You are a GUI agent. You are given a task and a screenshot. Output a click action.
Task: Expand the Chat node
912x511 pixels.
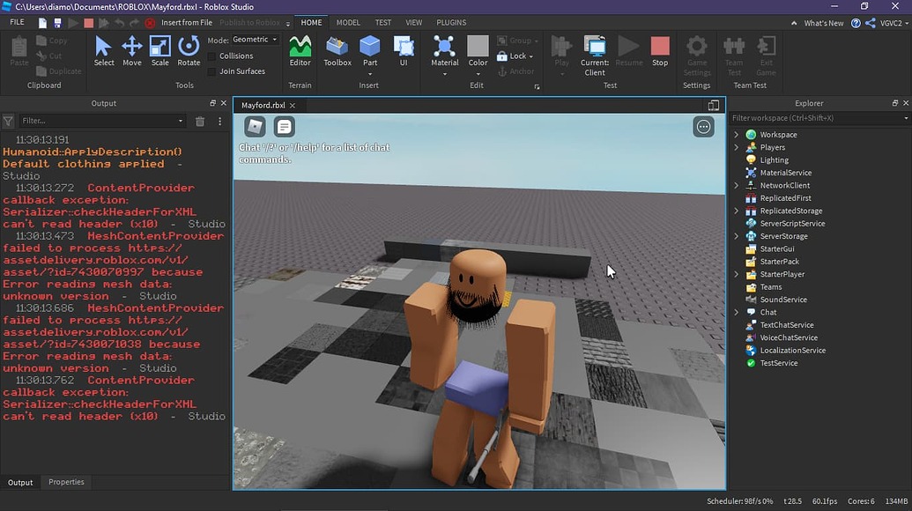[737, 312]
